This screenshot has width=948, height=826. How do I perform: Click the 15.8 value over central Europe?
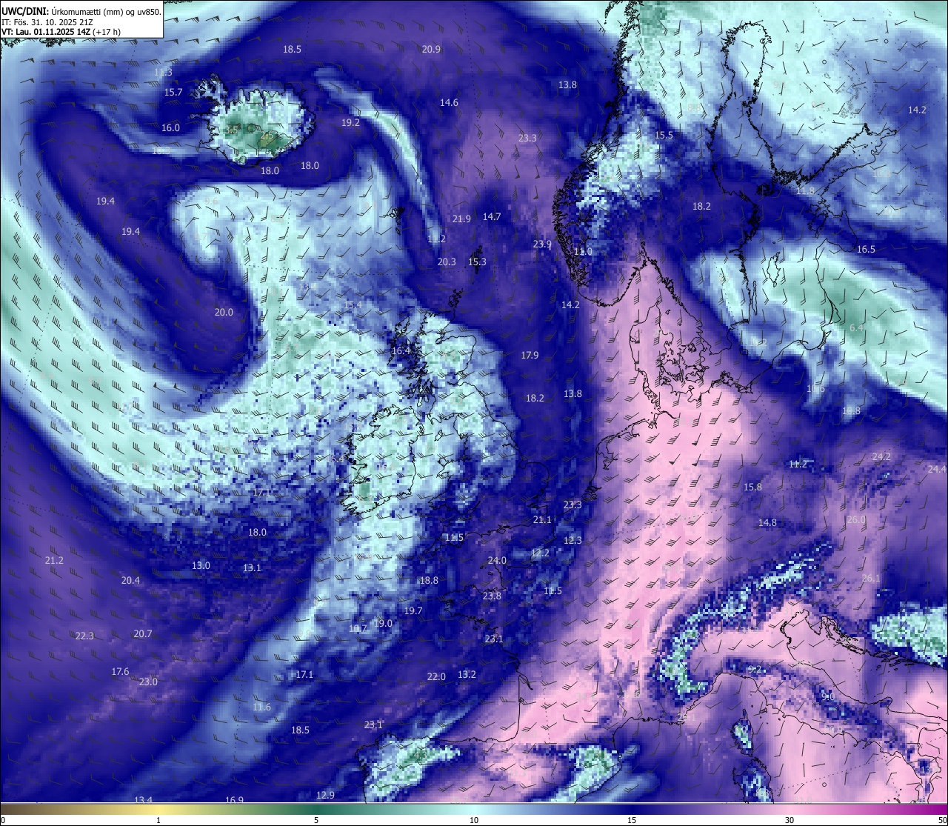point(752,487)
